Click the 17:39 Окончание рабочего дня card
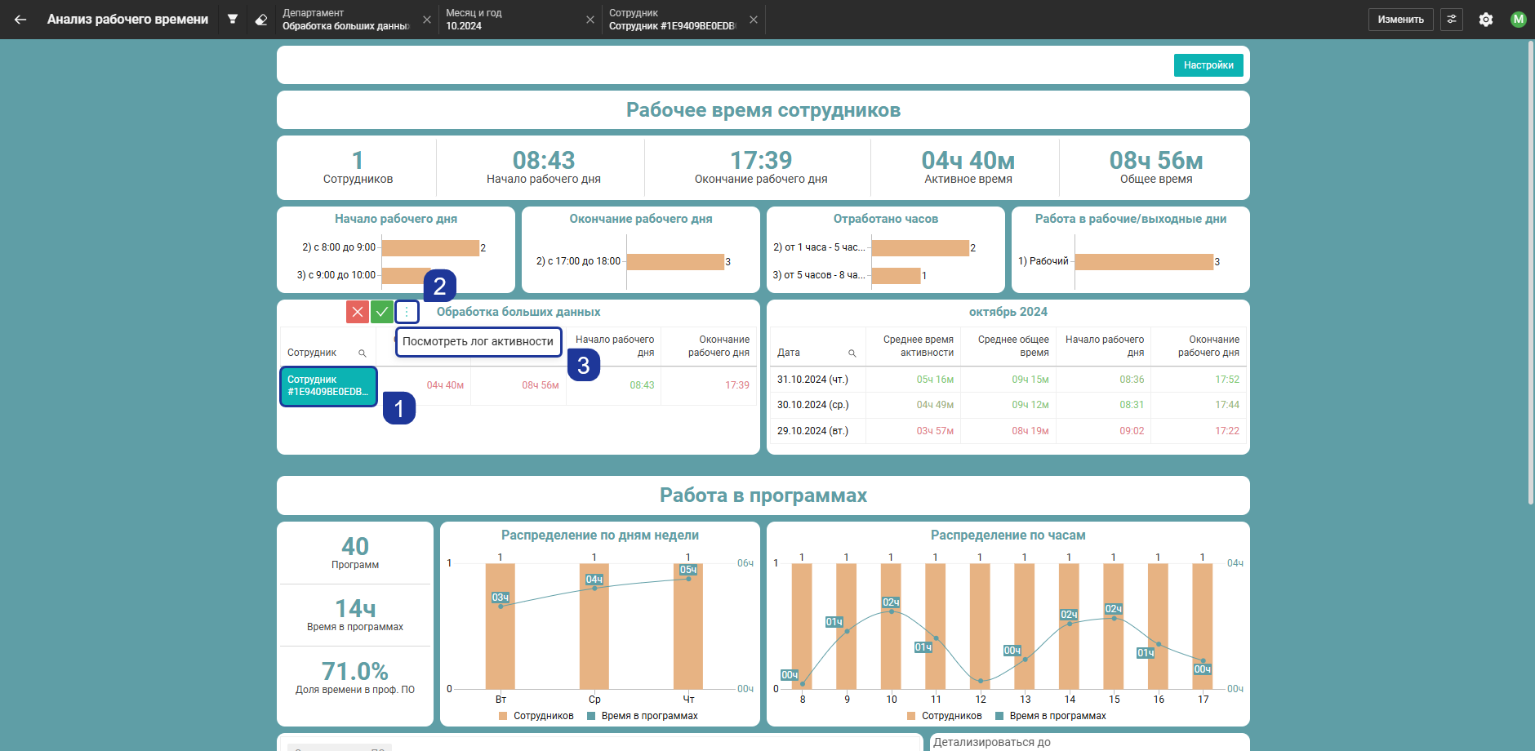This screenshot has height=751, width=1535. point(761,167)
